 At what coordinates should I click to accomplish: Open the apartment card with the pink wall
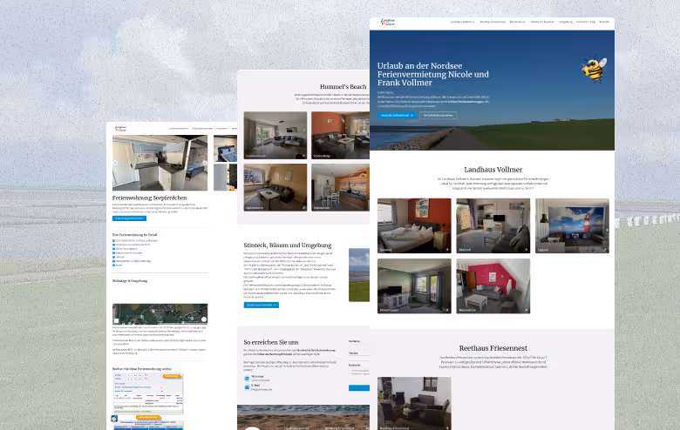tap(493, 286)
